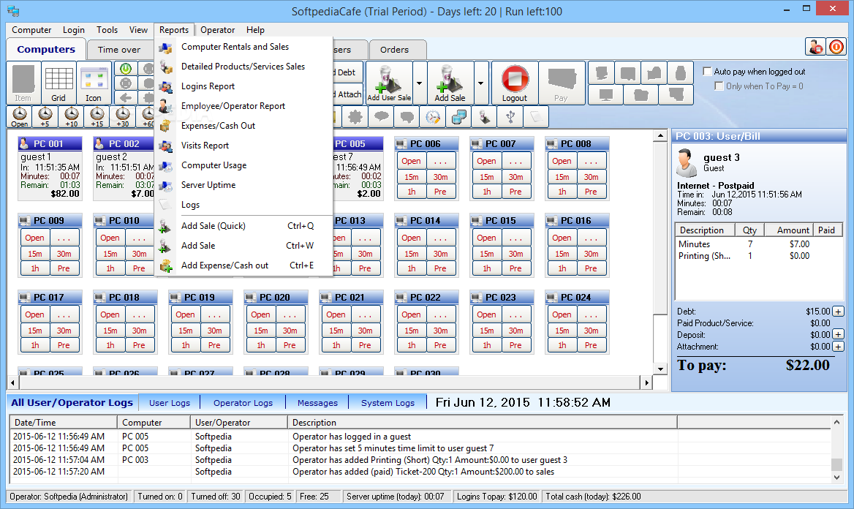Choose Add Sale (Quick) menu entry

[x=243, y=226]
